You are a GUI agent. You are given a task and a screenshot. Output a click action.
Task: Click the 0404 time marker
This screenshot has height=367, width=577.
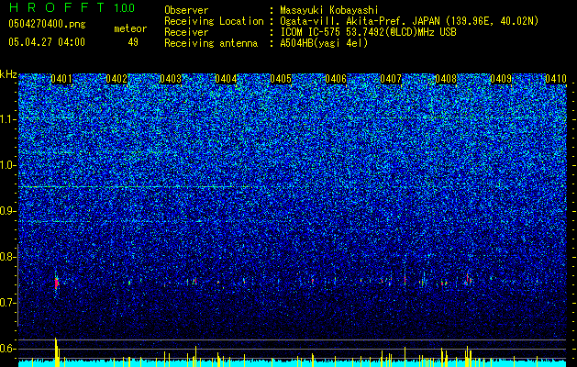pos(226,79)
